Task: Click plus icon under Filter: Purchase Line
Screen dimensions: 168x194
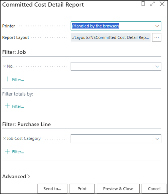Action: coord(7,152)
